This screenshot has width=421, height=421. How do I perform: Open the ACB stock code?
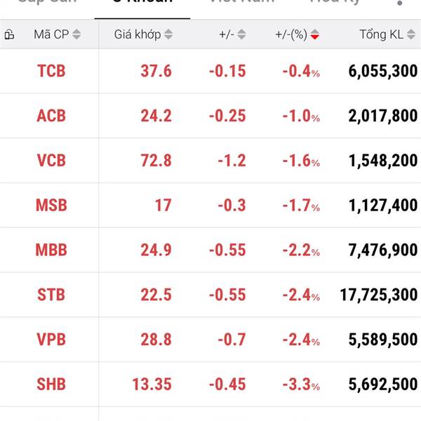tap(51, 116)
